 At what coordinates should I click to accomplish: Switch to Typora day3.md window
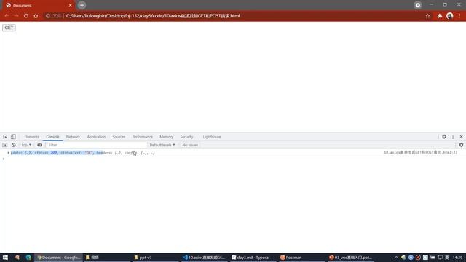pyautogui.click(x=250, y=258)
